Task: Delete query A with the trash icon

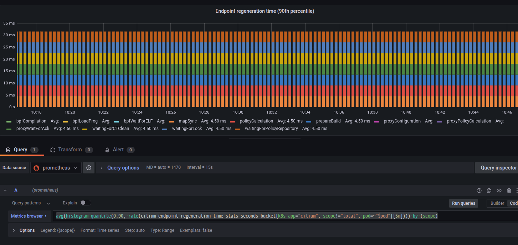Action: (509, 191)
